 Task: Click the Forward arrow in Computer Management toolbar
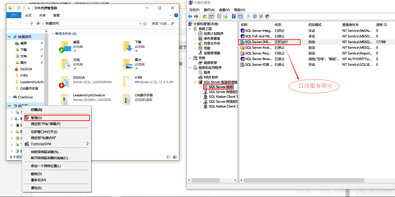tap(196, 16)
